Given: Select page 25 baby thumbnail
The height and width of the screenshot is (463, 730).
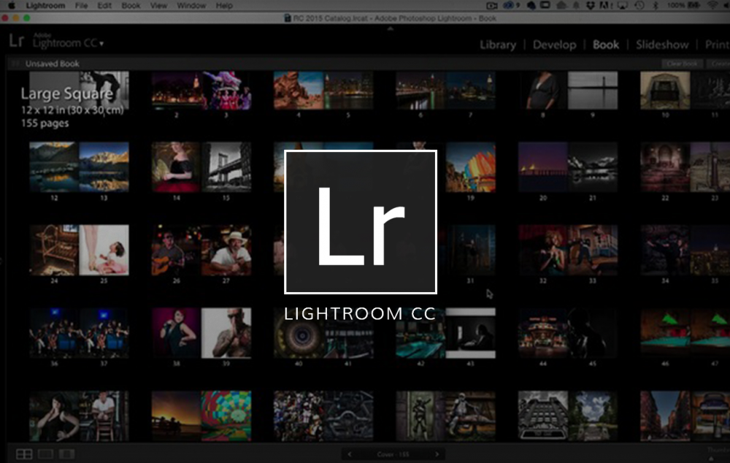Looking at the screenshot, I should tap(104, 250).
